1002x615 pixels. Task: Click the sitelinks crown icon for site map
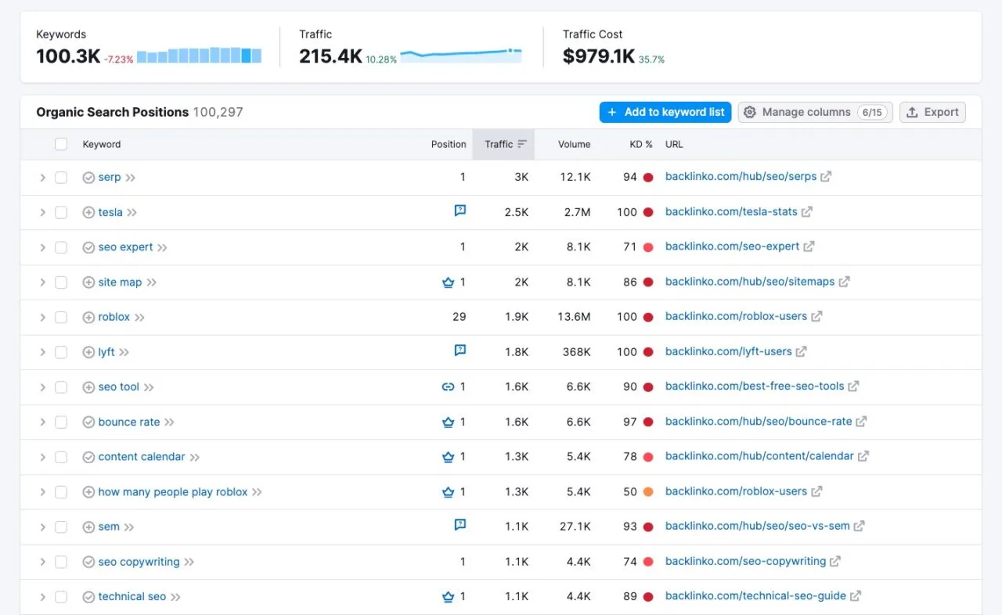(446, 282)
